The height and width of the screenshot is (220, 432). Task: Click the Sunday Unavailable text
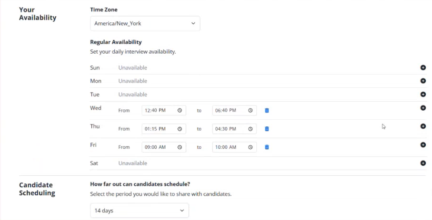132,67
